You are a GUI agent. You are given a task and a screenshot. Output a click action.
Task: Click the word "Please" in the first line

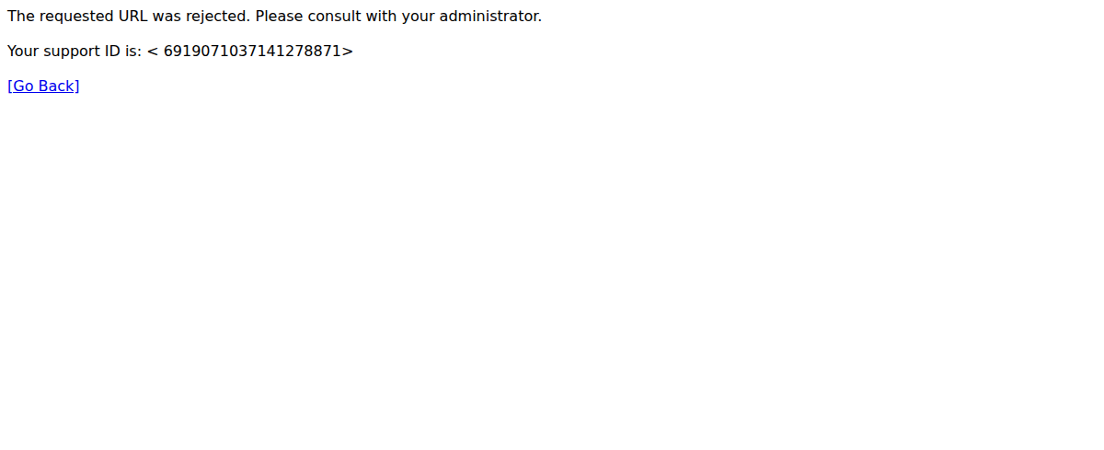(x=279, y=17)
